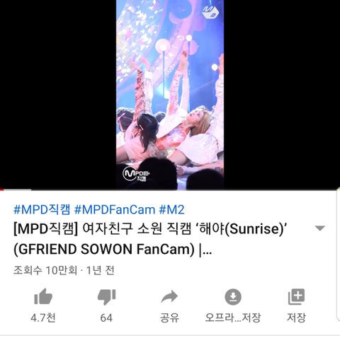The width and height of the screenshot is (340, 338).
Task: Tap the thumbs-down dislike icon
Action: 106,296
